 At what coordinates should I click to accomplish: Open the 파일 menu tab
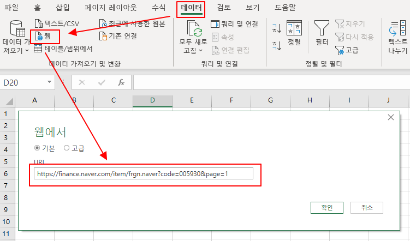pos(11,8)
